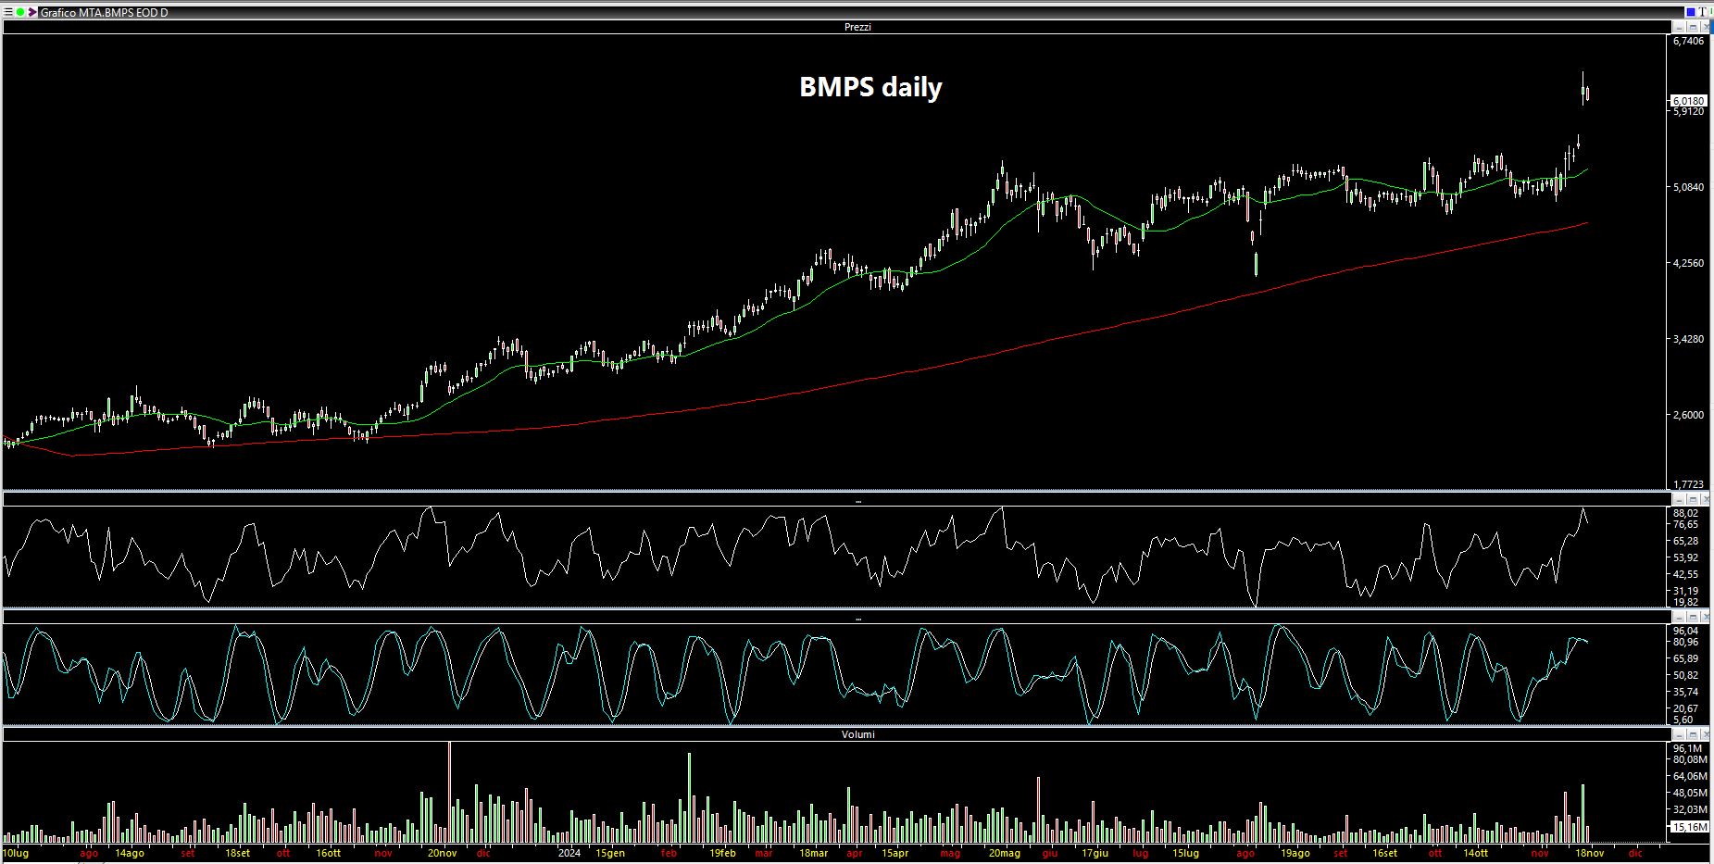Click the 19,82 indicator scale value
Image resolution: width=1714 pixels, height=864 pixels.
[1686, 602]
